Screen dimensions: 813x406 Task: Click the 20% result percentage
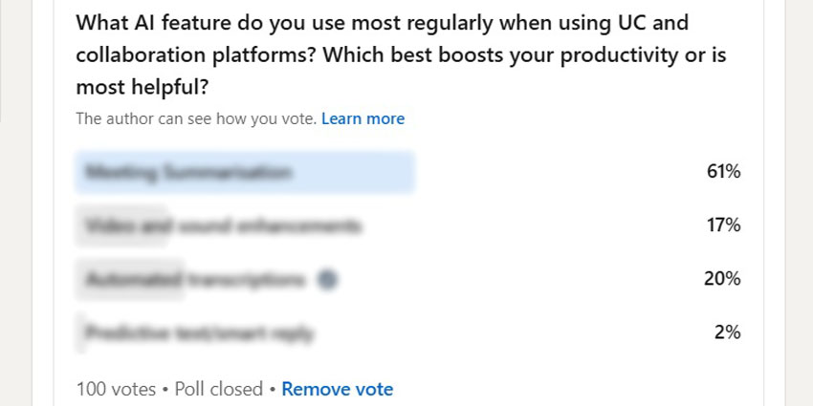[x=722, y=279]
